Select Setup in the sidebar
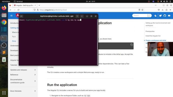Image resolution: width=173 pixels, height=97 pixels. [x=14, y=41]
